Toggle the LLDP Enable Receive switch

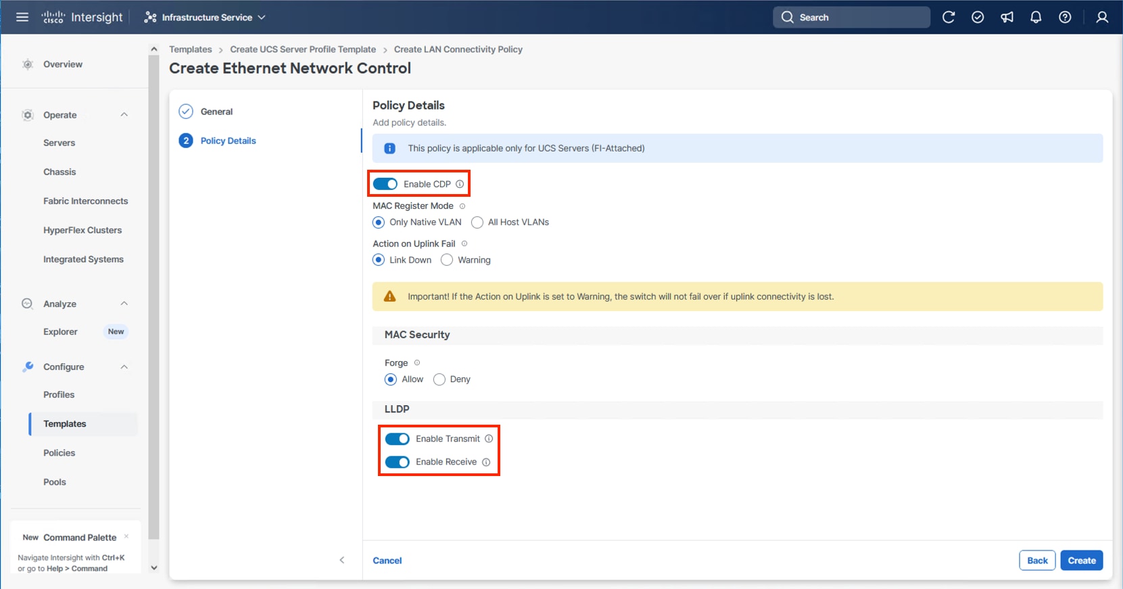point(398,463)
